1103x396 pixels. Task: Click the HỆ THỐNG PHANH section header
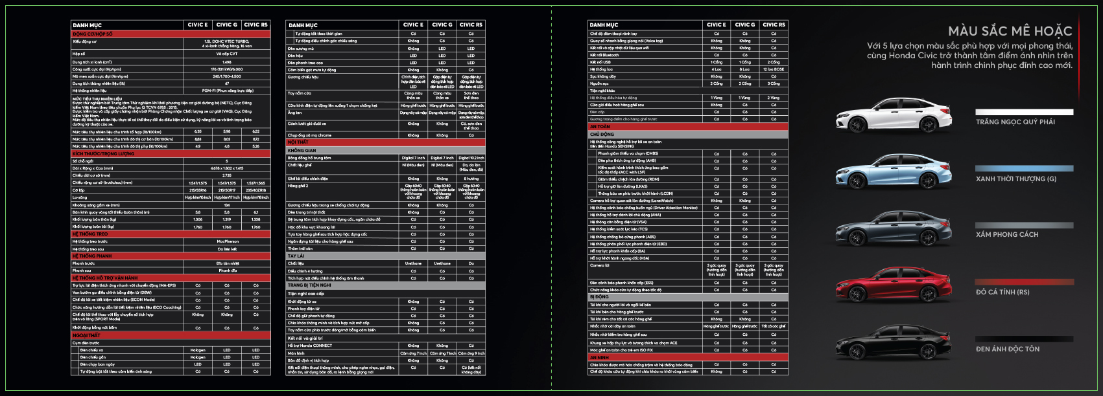(92, 256)
